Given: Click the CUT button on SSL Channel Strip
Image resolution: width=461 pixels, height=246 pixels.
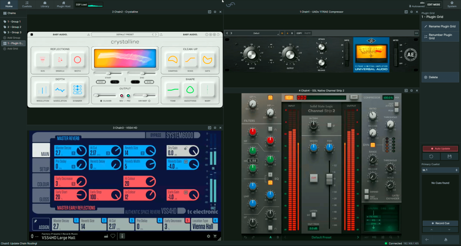Looking at the screenshot, I should [x=314, y=178].
